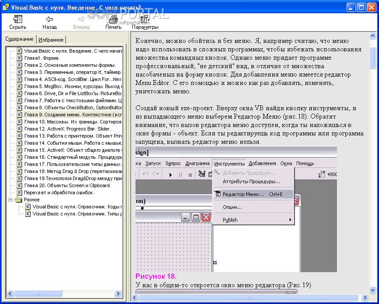Image resolution: width=379 pixels, height=304 pixels.
Task: Click article pane horizontal scrollbar thumb
Action: click(248, 297)
